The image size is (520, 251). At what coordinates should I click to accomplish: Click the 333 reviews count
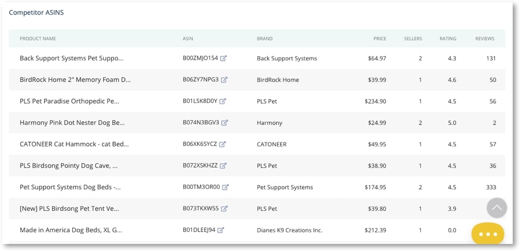coord(491,188)
